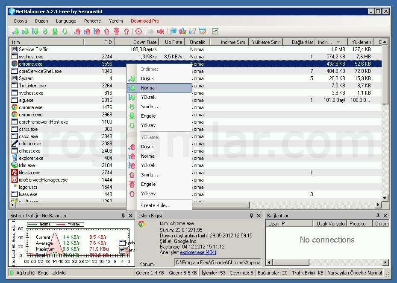Open the Pencere menu
This screenshot has width=397, height=283.
point(92,21)
